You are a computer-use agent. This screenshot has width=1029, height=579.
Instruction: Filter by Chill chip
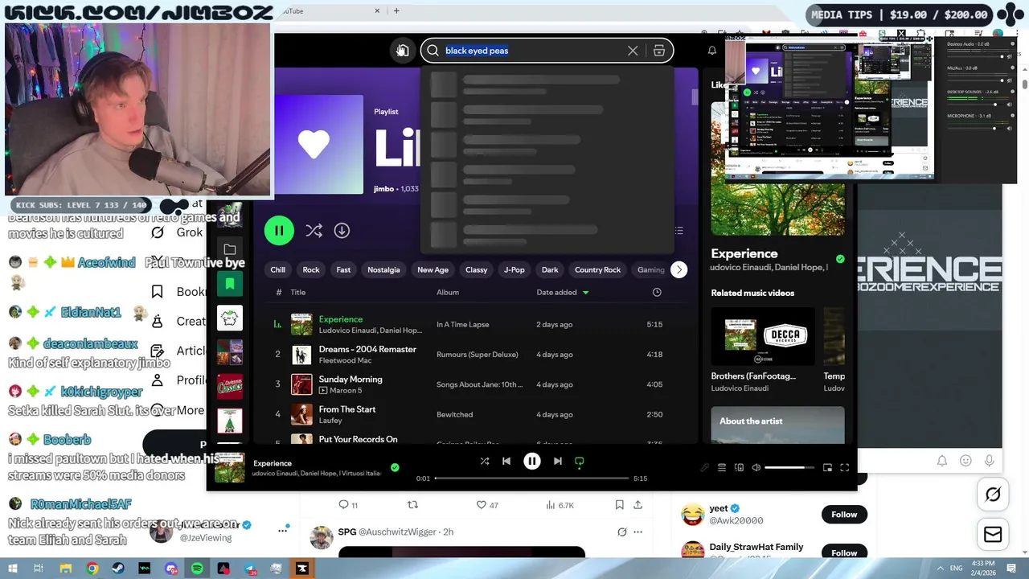click(278, 270)
